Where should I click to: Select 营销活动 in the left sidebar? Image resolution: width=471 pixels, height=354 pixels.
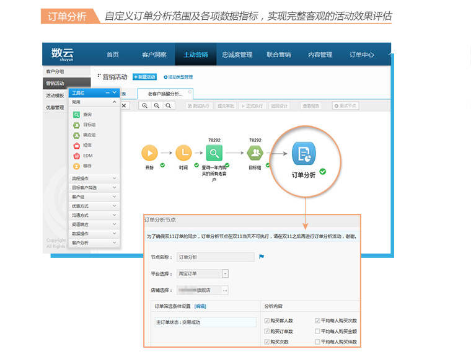coord(66,83)
